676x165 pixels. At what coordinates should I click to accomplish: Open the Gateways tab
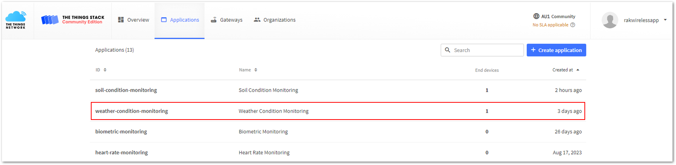coord(226,20)
